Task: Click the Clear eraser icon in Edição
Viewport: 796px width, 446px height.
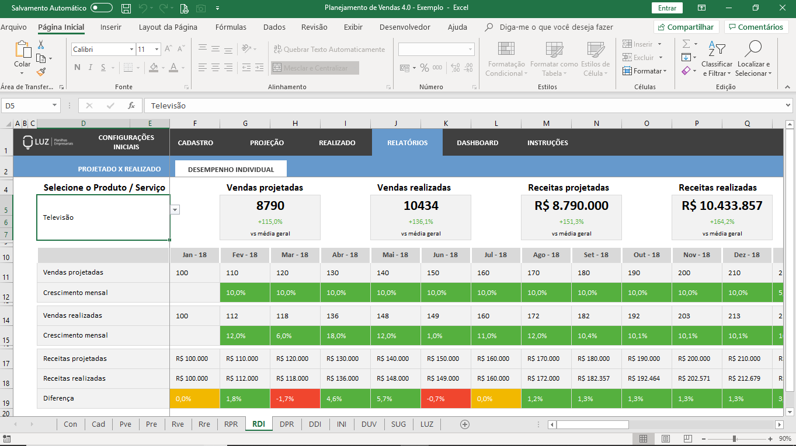Action: coord(686,71)
